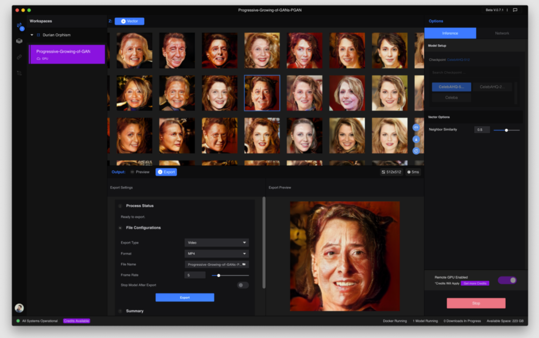
Task: Click the Neighbor Similarity slider handle
Action: (506, 130)
